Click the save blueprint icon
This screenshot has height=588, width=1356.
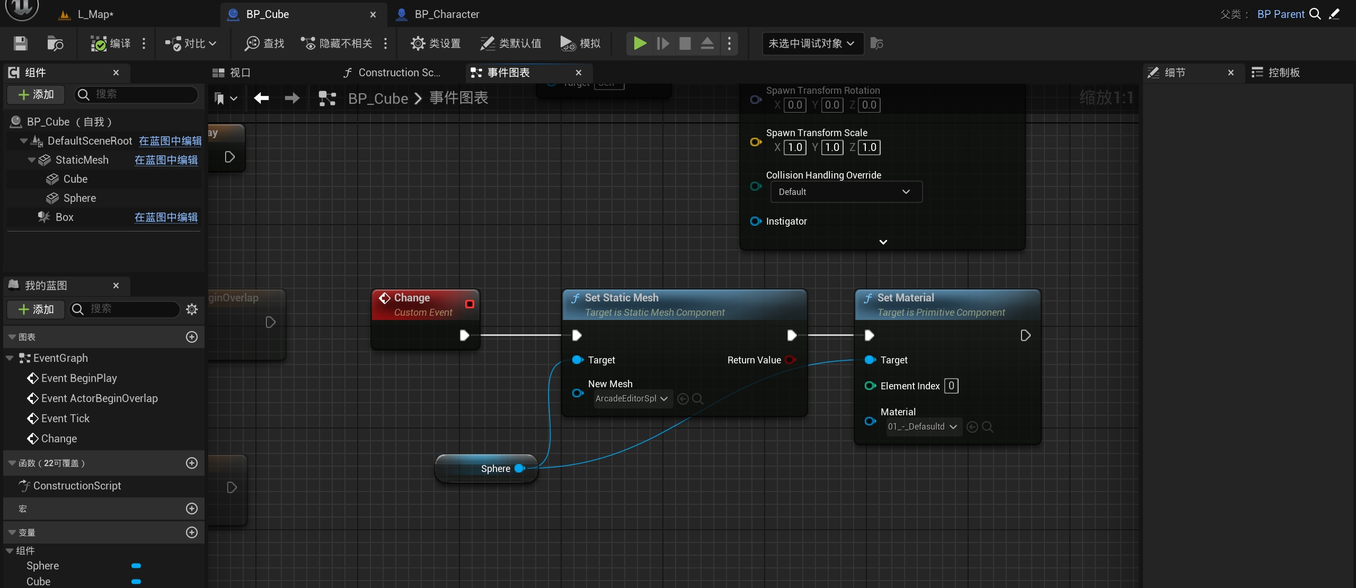(x=20, y=43)
